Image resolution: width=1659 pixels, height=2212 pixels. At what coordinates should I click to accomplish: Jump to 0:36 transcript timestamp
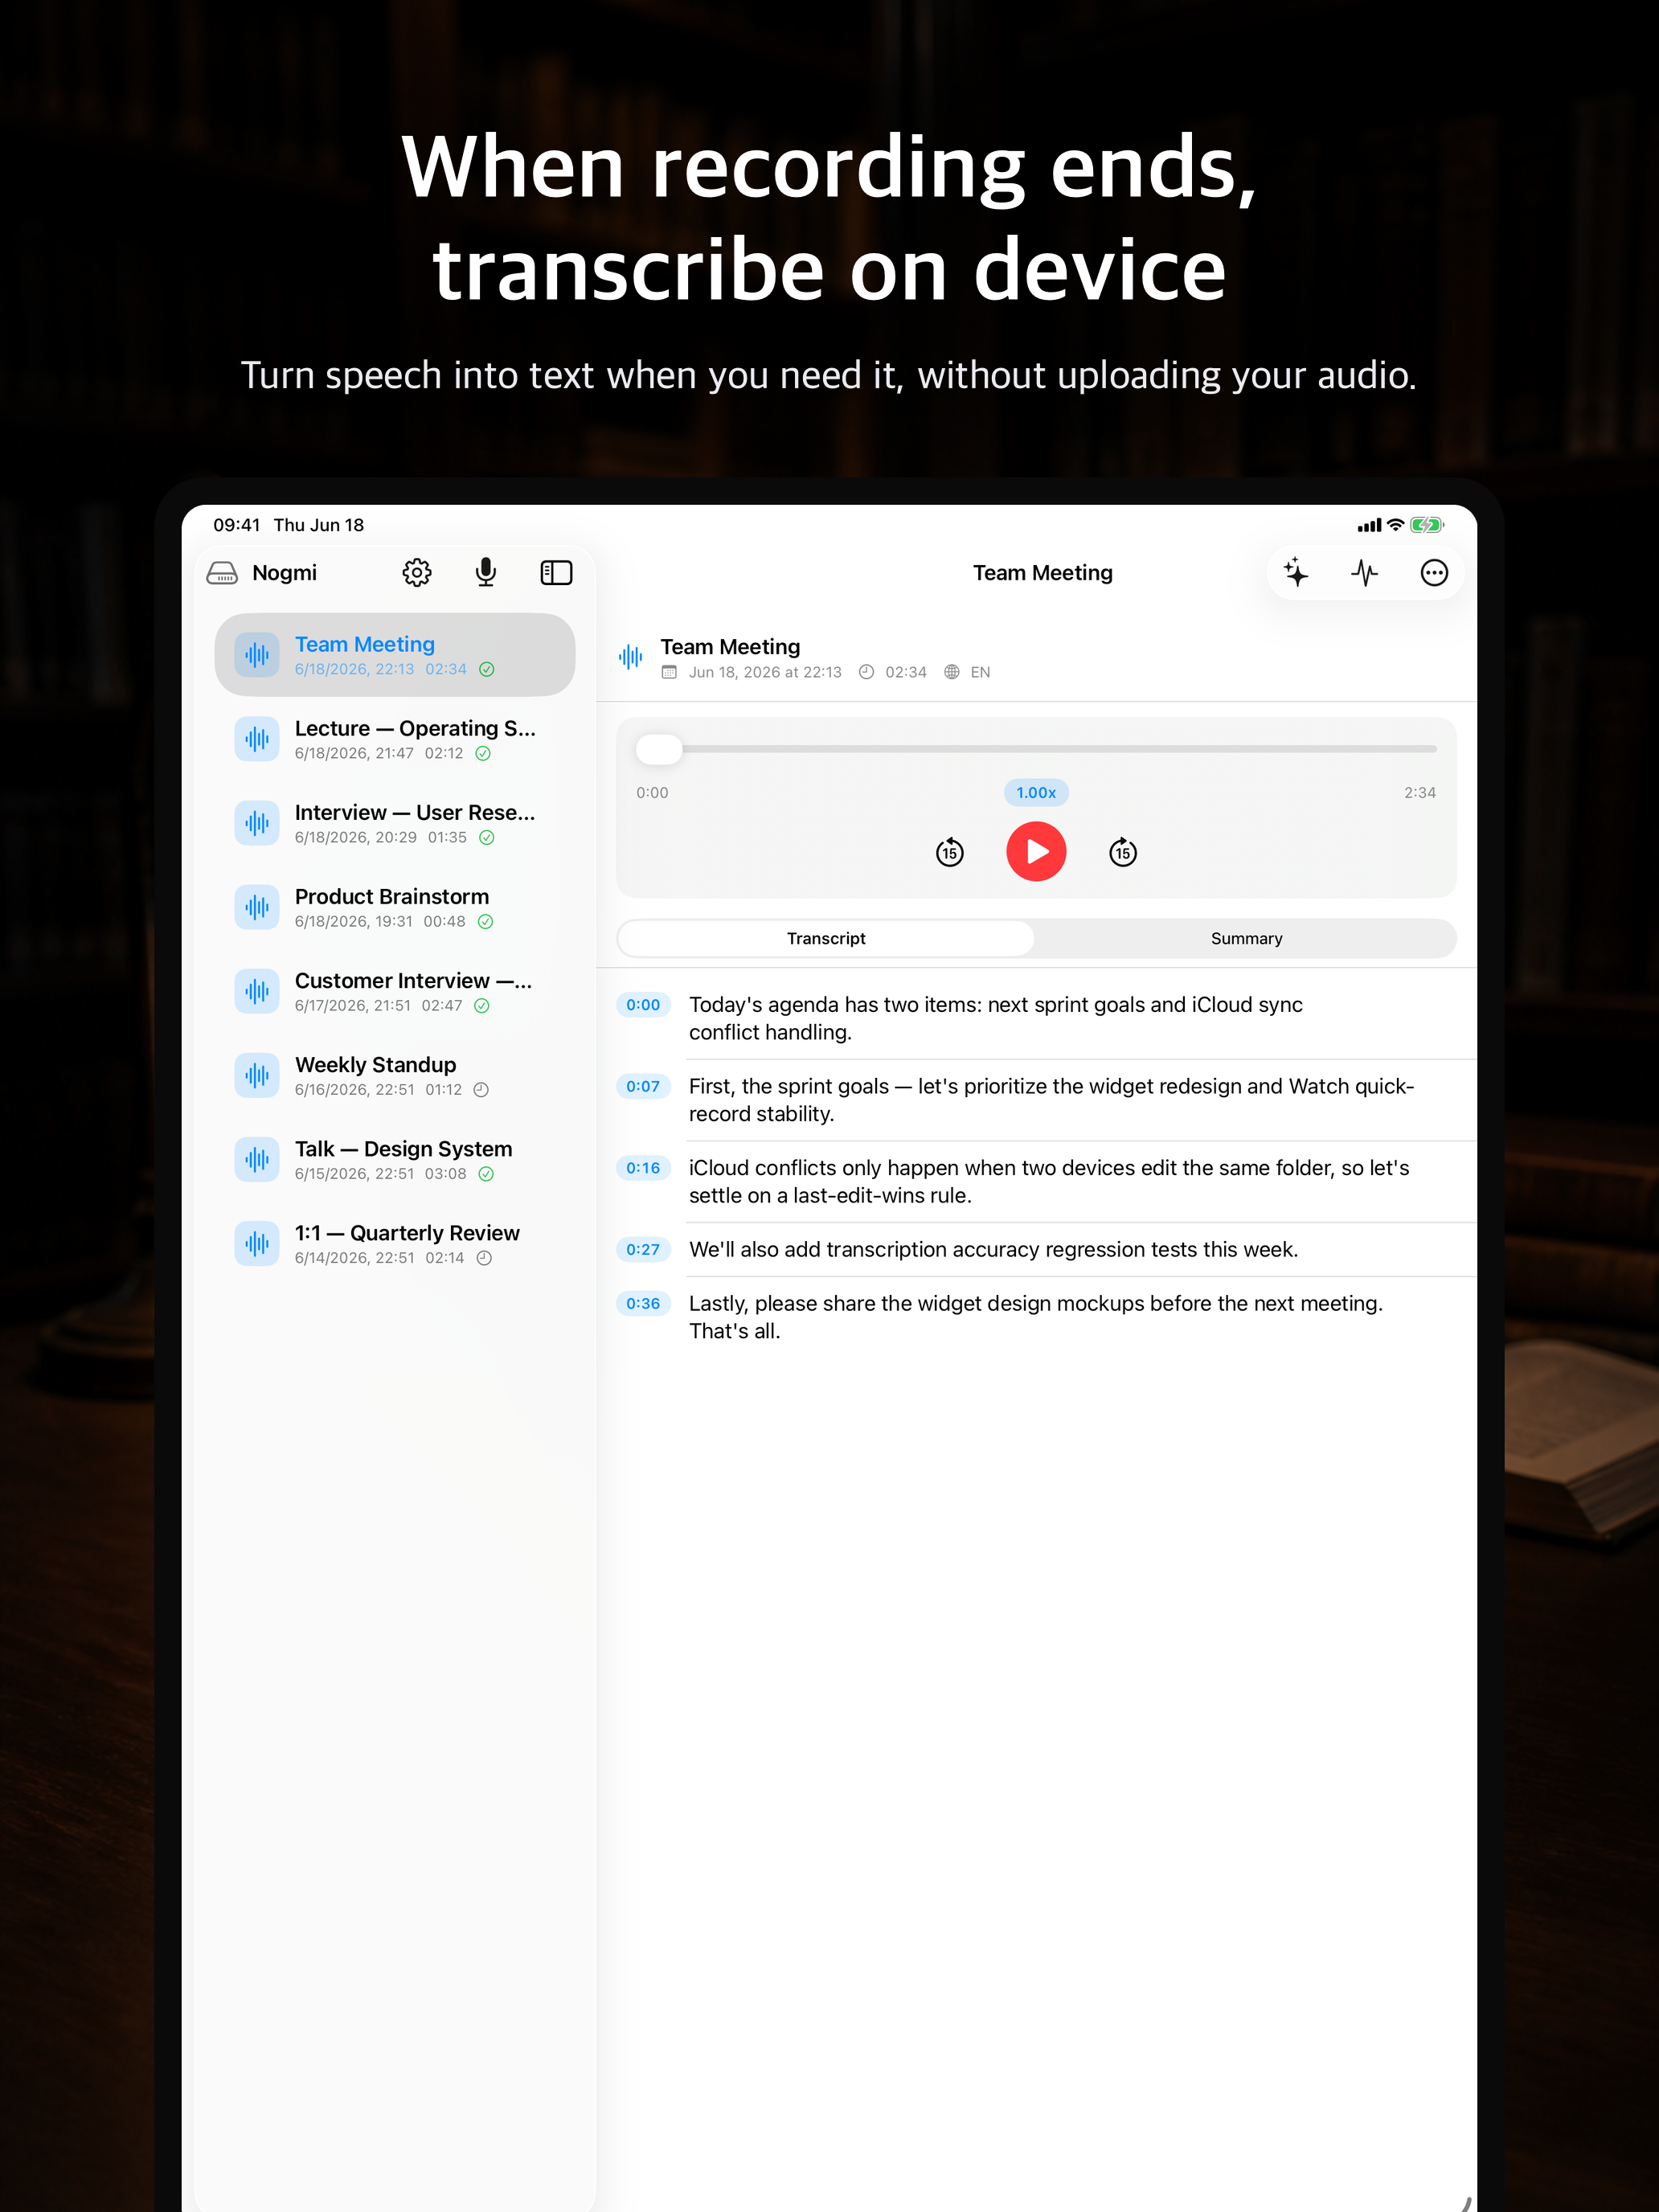(x=643, y=1304)
